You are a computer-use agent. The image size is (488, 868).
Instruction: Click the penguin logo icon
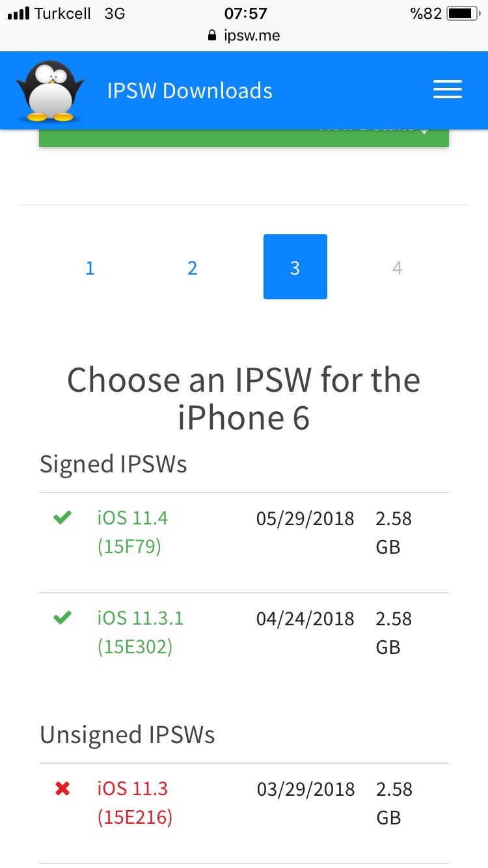click(x=50, y=90)
